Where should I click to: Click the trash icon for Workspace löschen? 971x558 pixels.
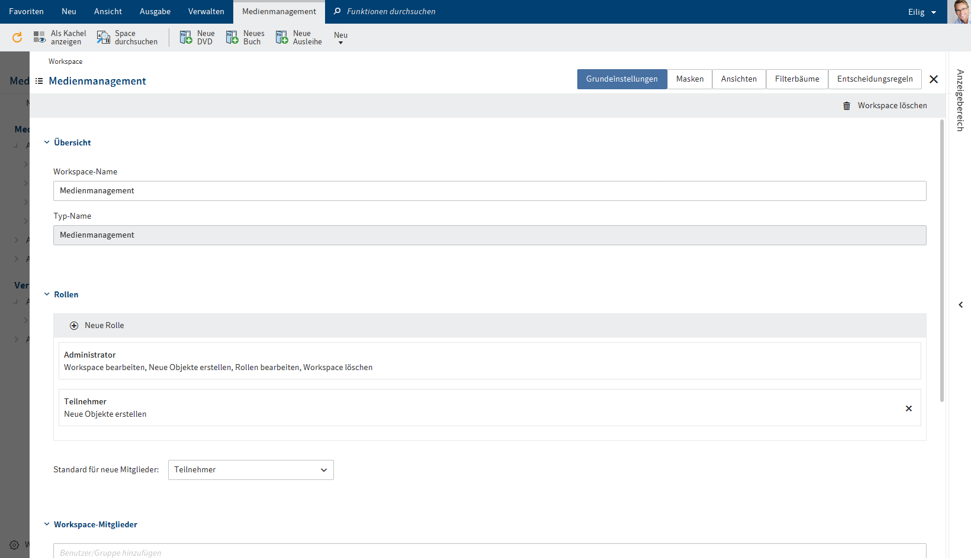(x=847, y=106)
